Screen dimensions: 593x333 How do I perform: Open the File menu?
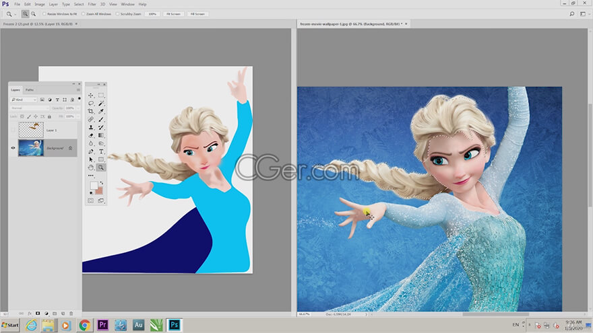[x=18, y=4]
